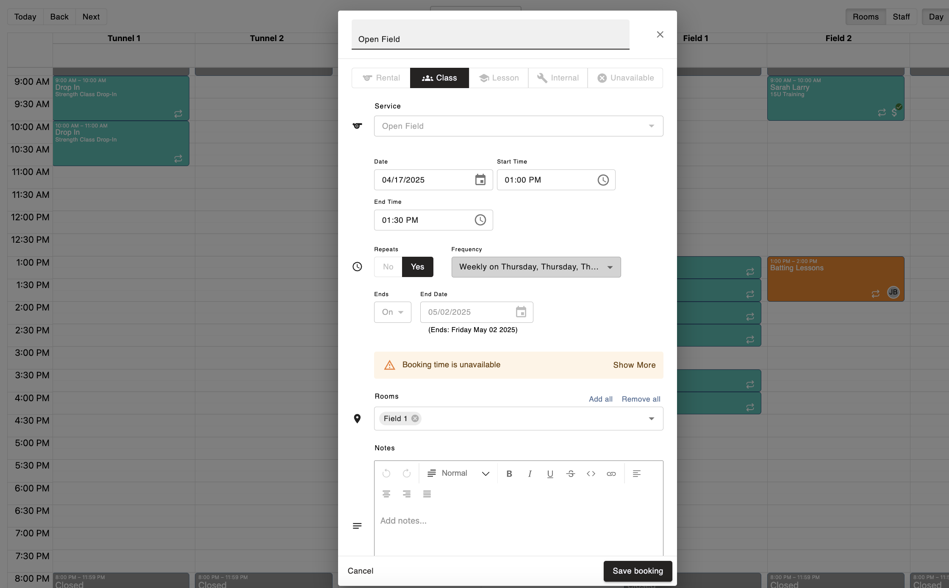
Task: Open the Normal text style dropdown
Action: [x=458, y=474]
